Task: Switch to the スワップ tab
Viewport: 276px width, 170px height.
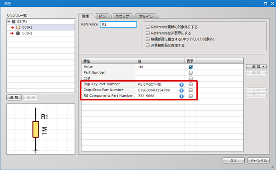Action: point(122,17)
